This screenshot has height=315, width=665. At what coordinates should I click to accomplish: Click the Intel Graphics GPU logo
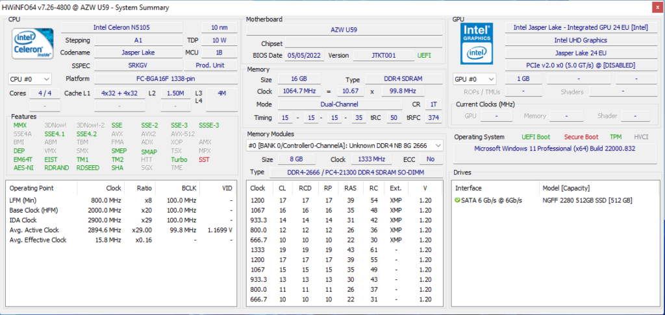coord(476,43)
